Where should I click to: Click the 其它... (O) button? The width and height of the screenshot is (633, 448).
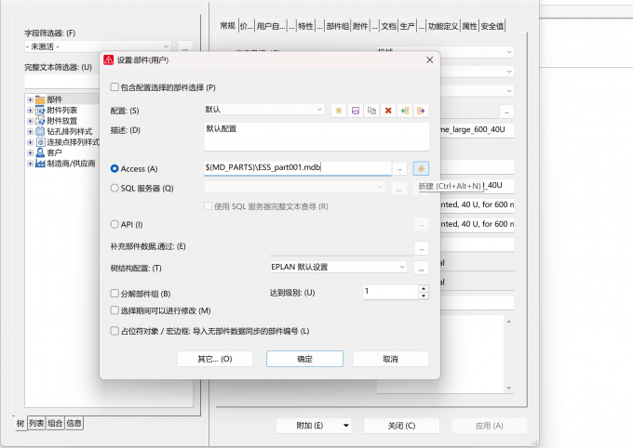pos(215,359)
